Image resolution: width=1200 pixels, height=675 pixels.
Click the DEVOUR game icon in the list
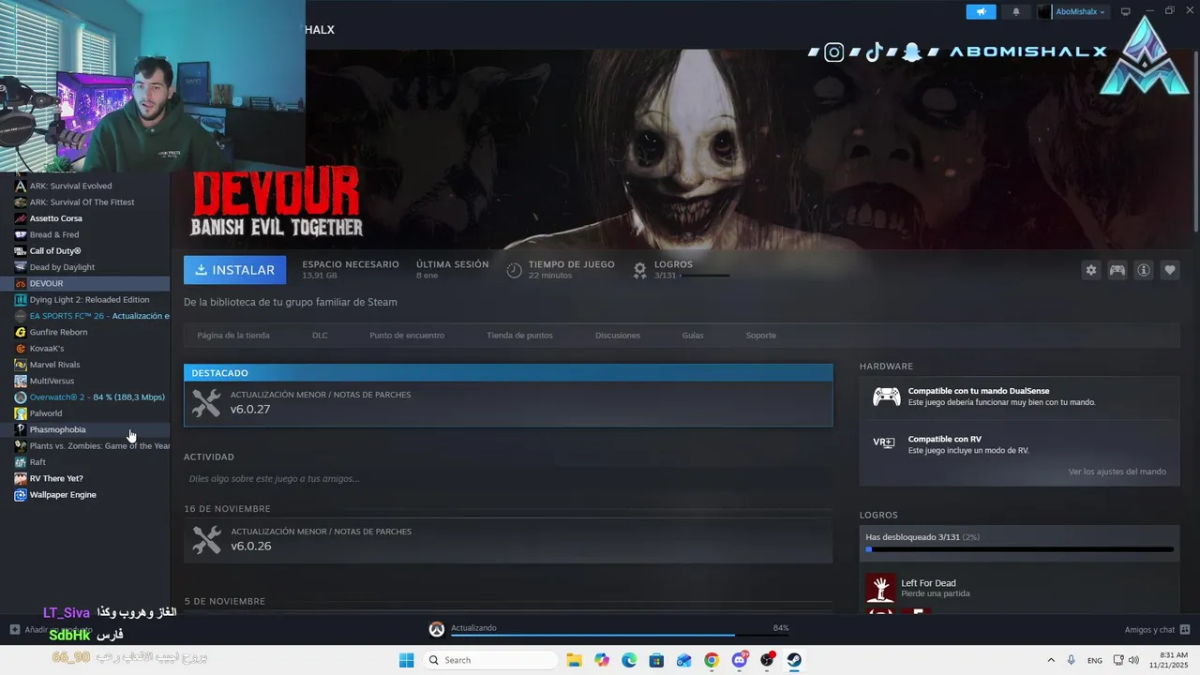(21, 283)
